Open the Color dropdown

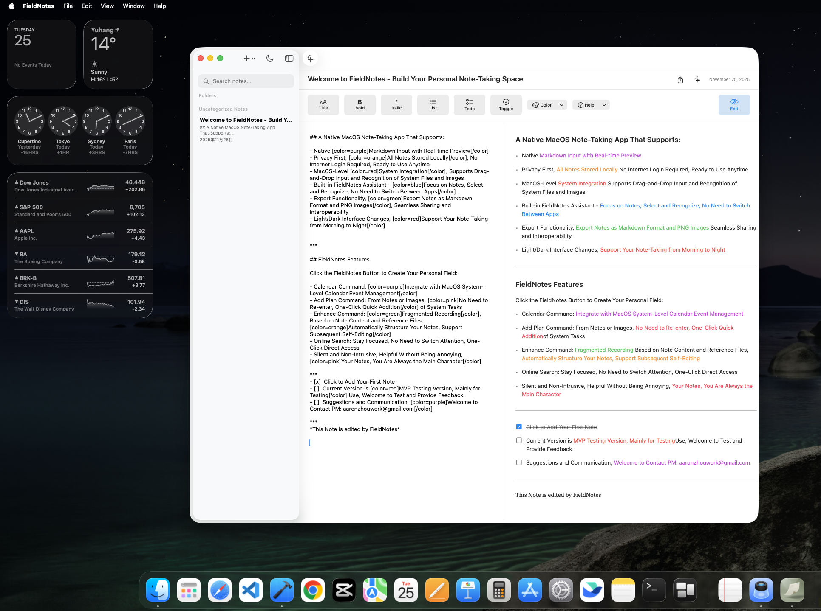(547, 105)
